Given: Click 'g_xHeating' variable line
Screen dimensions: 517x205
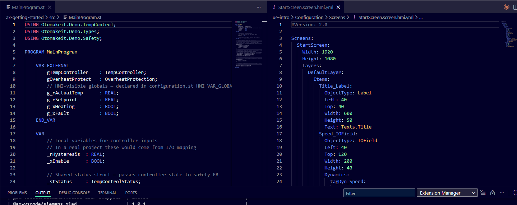Looking at the screenshot, I should (83, 106).
